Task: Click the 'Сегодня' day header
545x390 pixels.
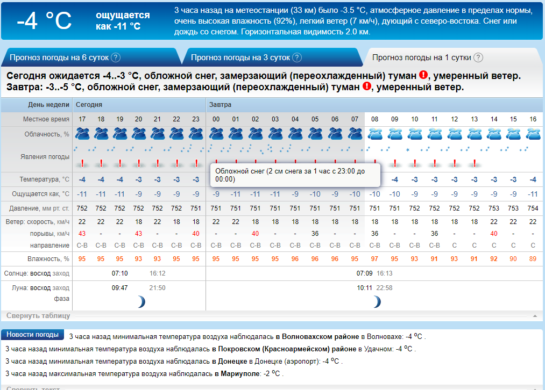Action: click(x=89, y=105)
